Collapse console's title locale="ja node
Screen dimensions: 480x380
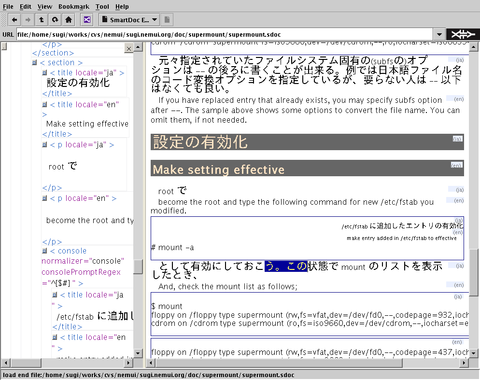[55, 295]
